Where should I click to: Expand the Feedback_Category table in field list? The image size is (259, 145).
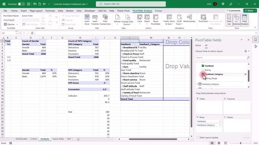pos(197,84)
